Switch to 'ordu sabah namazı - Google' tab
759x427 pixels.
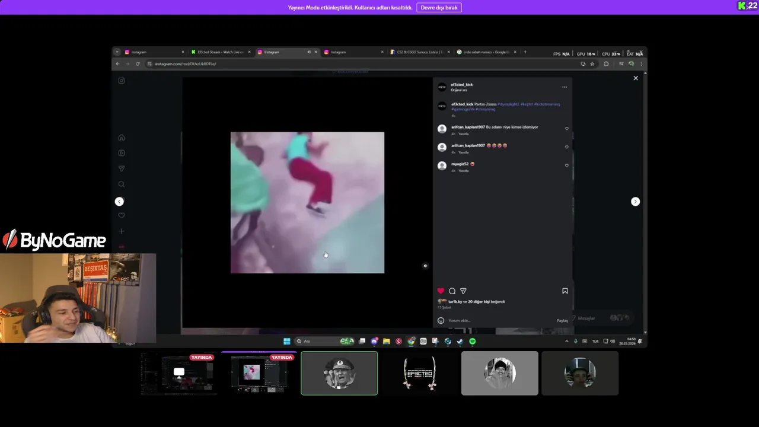click(486, 52)
